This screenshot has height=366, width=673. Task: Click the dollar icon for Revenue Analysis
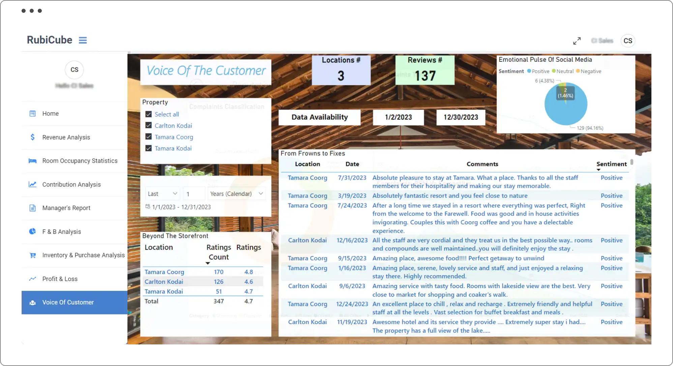coord(32,137)
